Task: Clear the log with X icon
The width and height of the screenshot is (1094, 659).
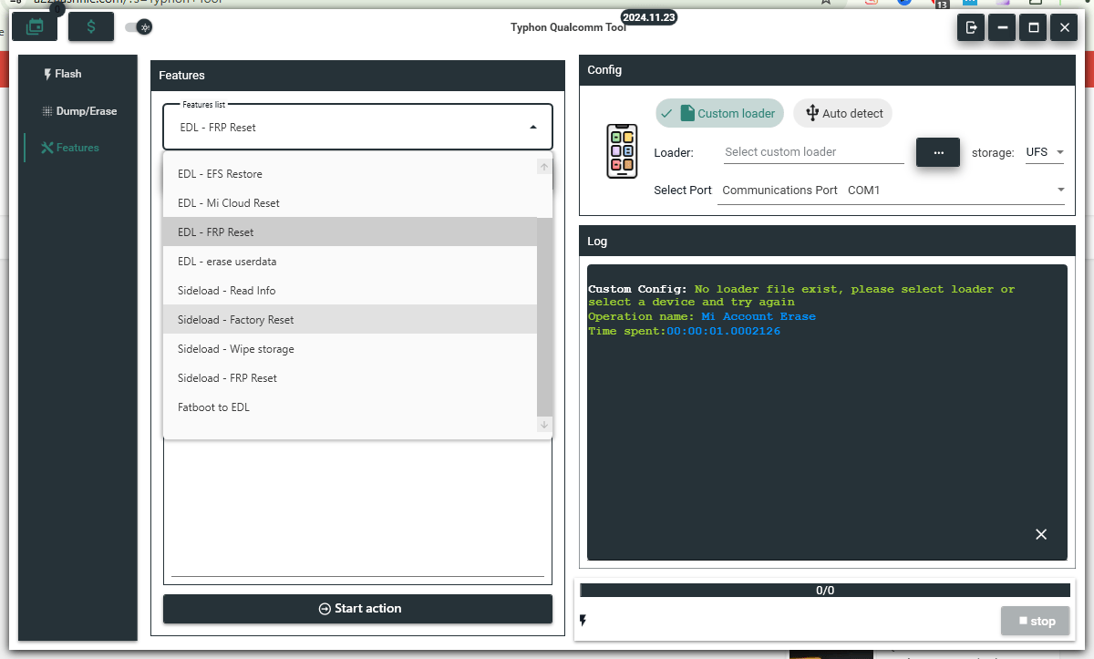Action: click(x=1041, y=534)
